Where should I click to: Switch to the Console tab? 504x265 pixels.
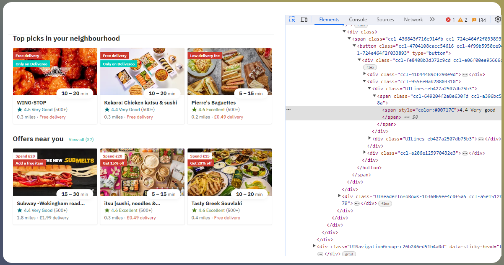(358, 20)
